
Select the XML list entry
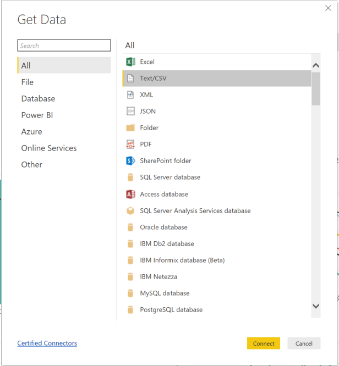(x=217, y=95)
